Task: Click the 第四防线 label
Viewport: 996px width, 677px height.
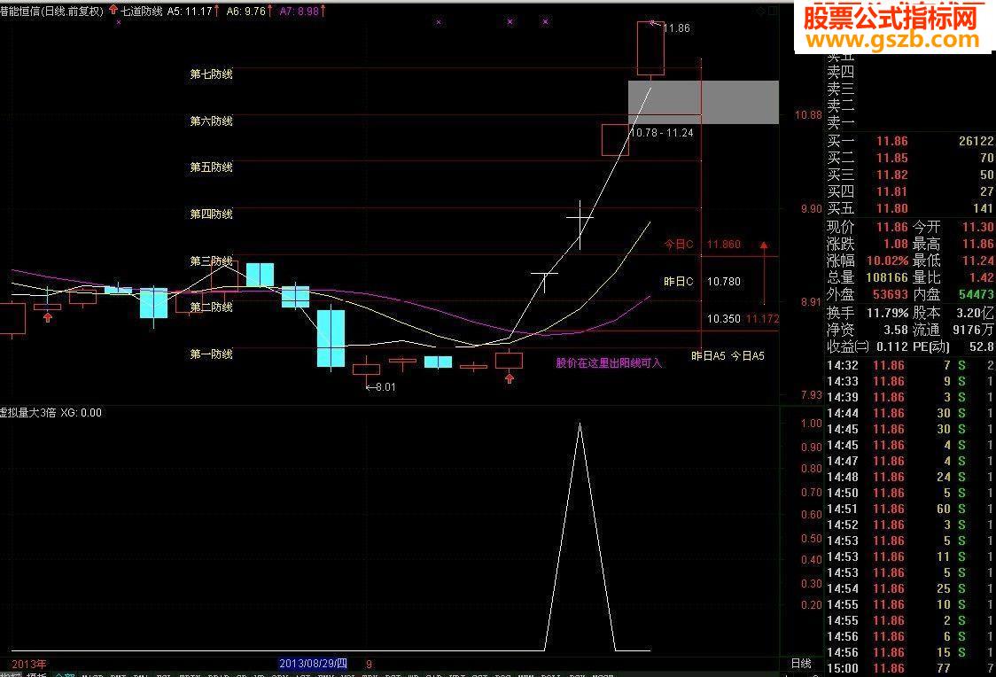Action: tap(212, 214)
